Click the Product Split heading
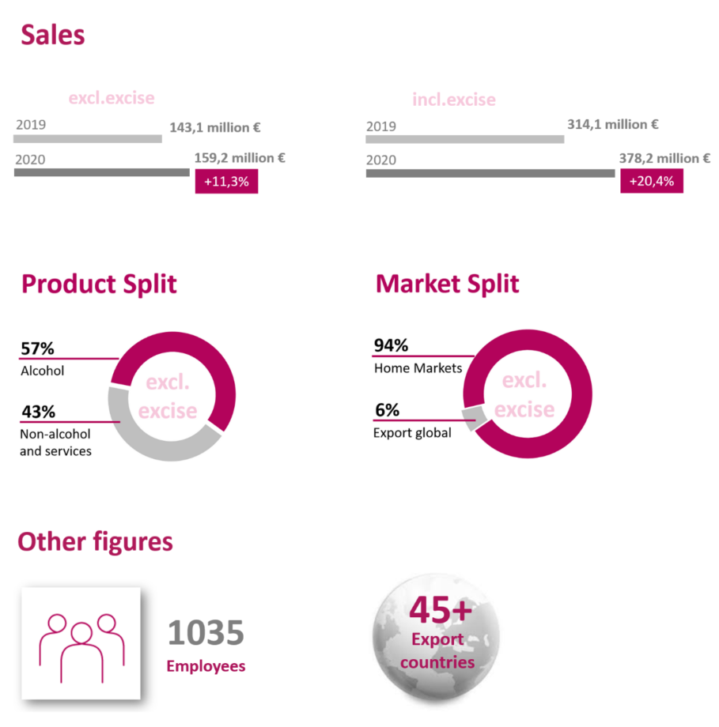This screenshot has width=719, height=727. (99, 284)
